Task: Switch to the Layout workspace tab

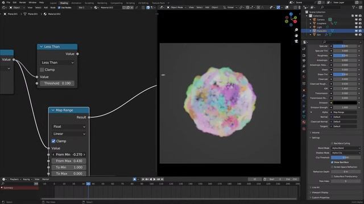Action: pyautogui.click(x=53, y=3)
